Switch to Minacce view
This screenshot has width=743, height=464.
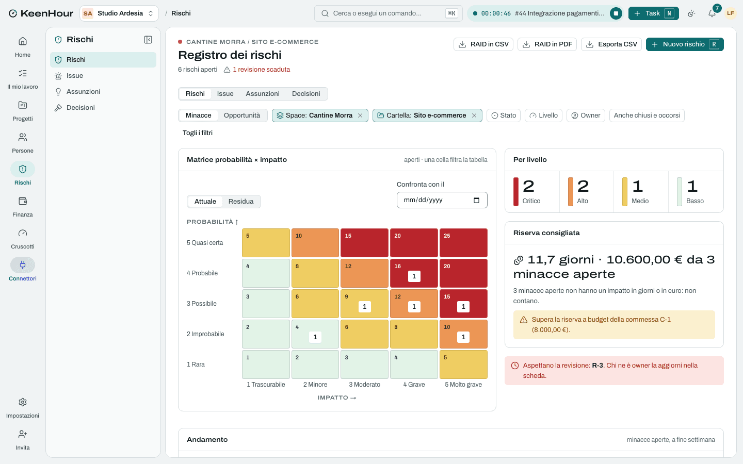coord(199,115)
